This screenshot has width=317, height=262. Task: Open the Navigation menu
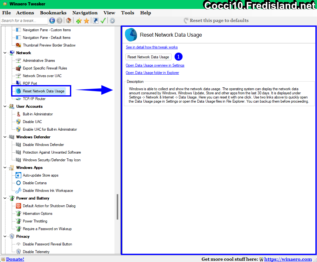click(x=85, y=13)
